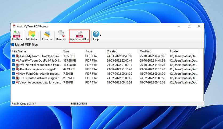Toggle checkbox for PDF created with reducing

tap(13, 78)
